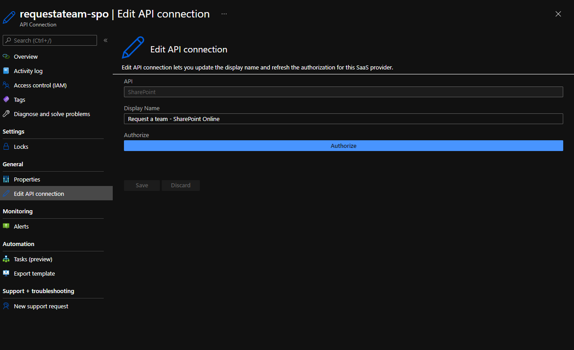Click the 'Monitoring' section heading
574x350 pixels.
18,211
